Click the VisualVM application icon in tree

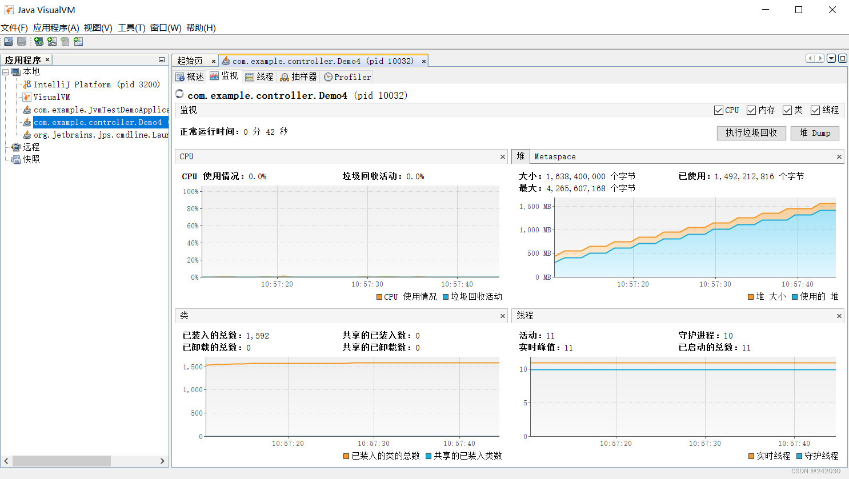coord(27,97)
